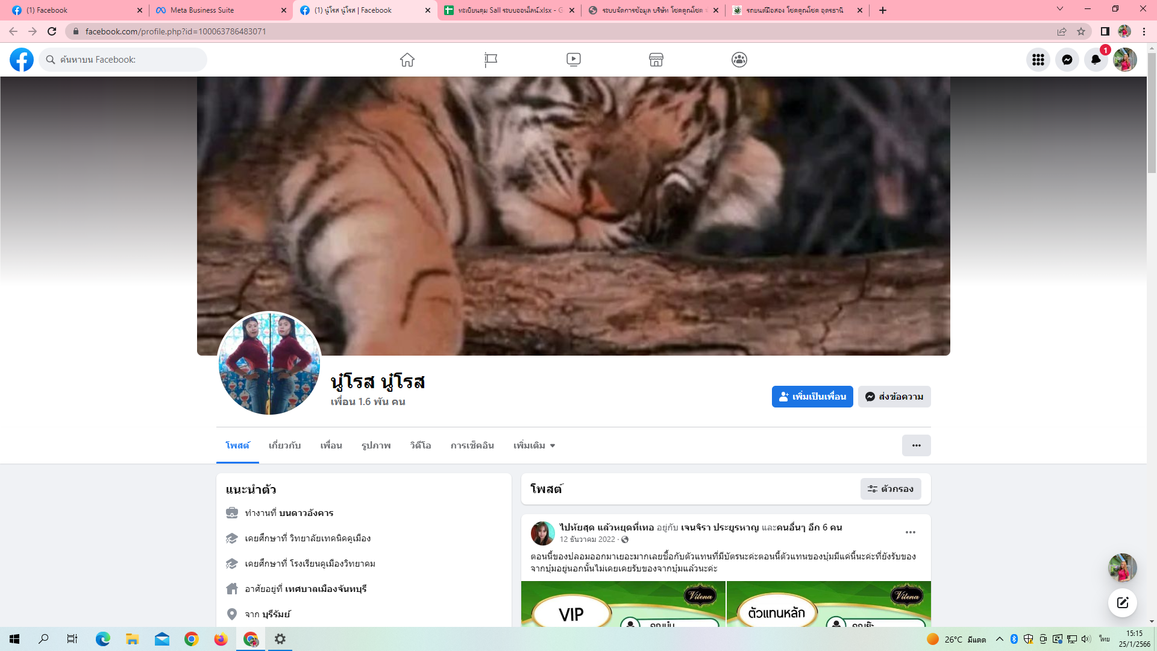Bookmark this page with star icon
The width and height of the screenshot is (1157, 651).
point(1081,31)
